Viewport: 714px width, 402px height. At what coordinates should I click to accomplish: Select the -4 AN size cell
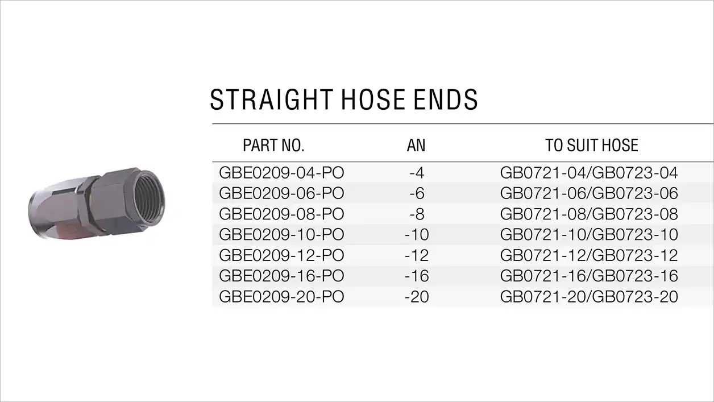tap(417, 172)
